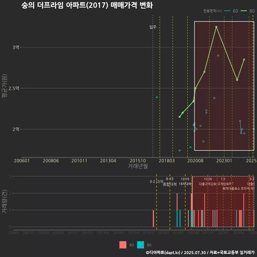Click the 202404 label on the volume chart x-axis
257x257 pixels.
(x=239, y=233)
